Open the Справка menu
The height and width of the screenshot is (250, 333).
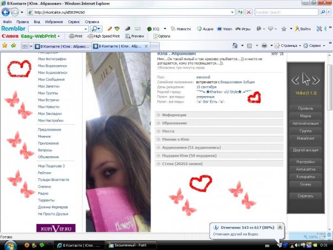[92, 22]
